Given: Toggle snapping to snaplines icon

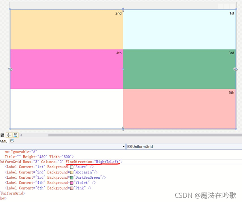Looking at the screenshot, I should (9, 135).
